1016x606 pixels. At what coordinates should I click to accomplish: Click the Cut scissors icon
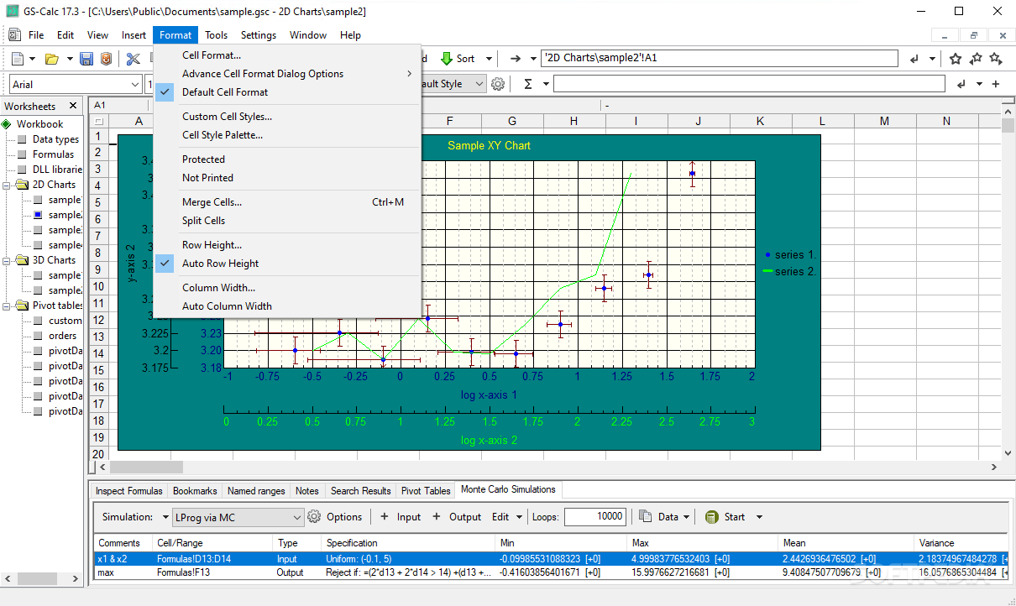pos(134,59)
